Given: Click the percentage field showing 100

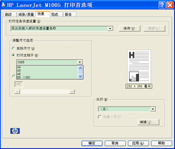Looking at the screenshot, I should pos(19,84).
